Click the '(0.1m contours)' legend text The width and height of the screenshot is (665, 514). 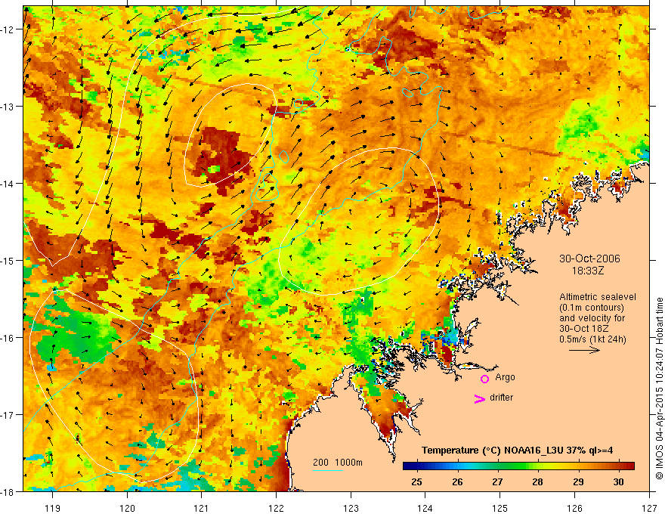point(592,308)
